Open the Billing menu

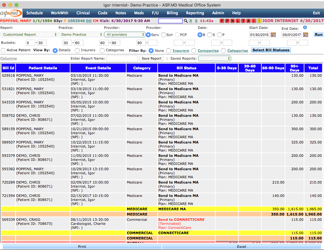[x=172, y=13]
